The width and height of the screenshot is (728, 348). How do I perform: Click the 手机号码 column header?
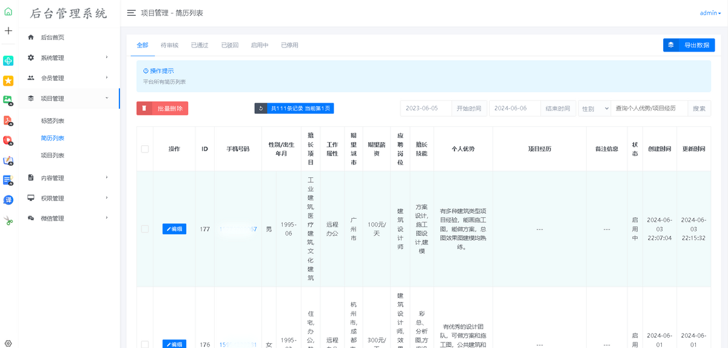point(238,149)
